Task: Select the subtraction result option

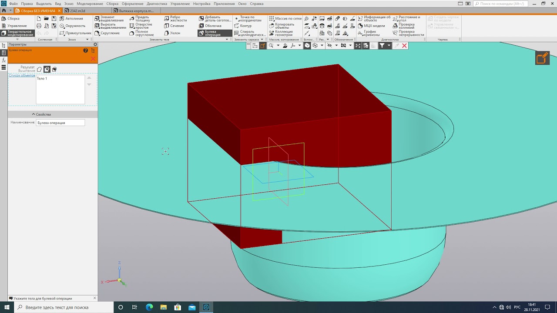Action: tap(47, 69)
